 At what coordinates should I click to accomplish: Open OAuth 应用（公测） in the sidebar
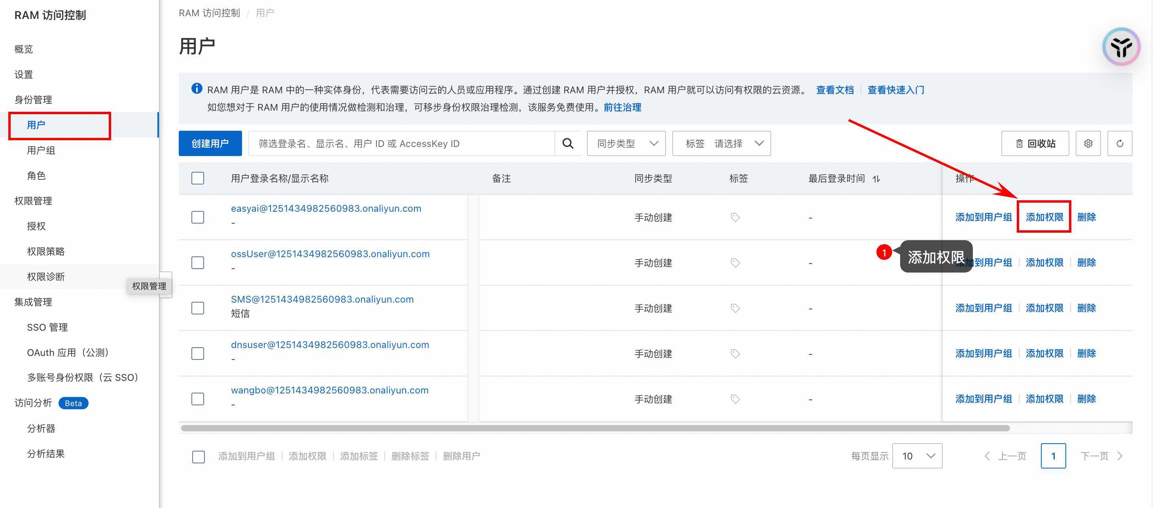click(69, 352)
